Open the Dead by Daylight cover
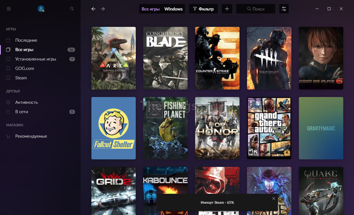The image size is (354, 215). 269,58
